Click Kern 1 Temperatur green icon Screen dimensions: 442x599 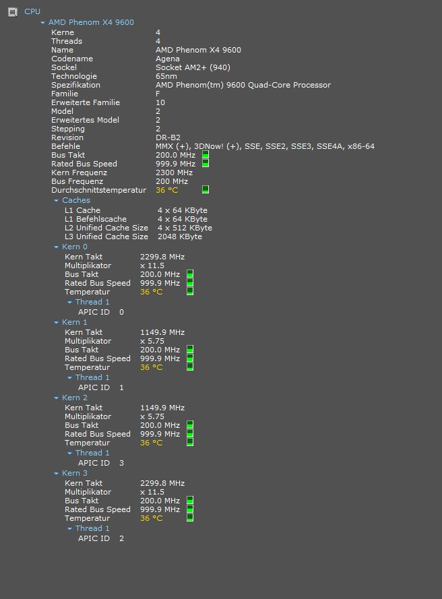pyautogui.click(x=190, y=367)
